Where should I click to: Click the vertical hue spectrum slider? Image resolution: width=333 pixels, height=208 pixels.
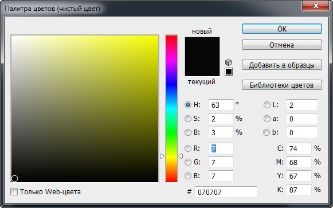[171, 109]
